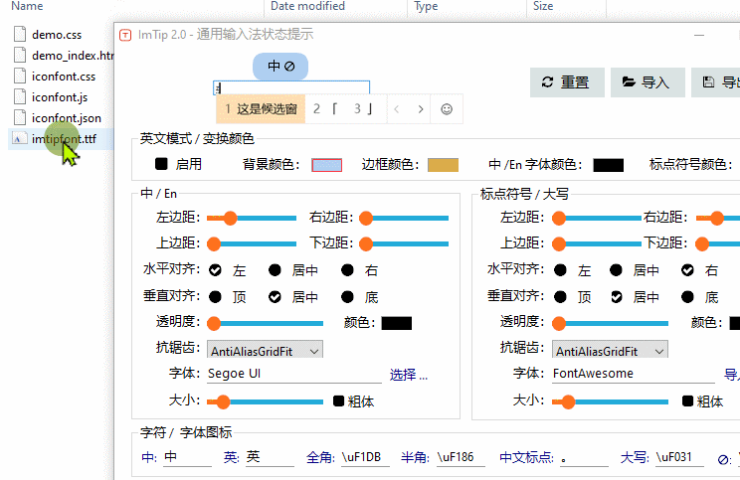740x480 pixels.
Task: Click the partially visible export save button
Action: pos(715,82)
